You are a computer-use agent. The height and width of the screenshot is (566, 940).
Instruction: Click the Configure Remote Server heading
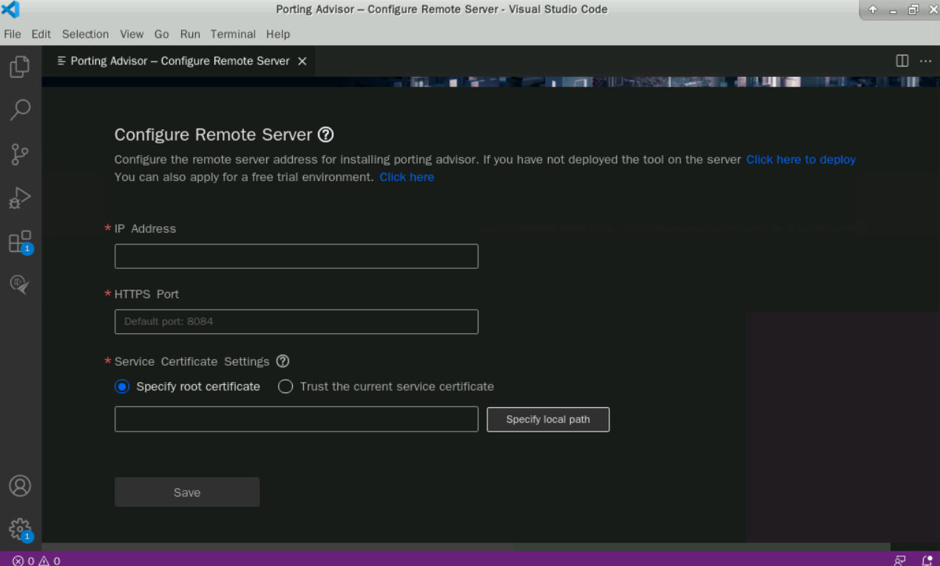coord(213,134)
